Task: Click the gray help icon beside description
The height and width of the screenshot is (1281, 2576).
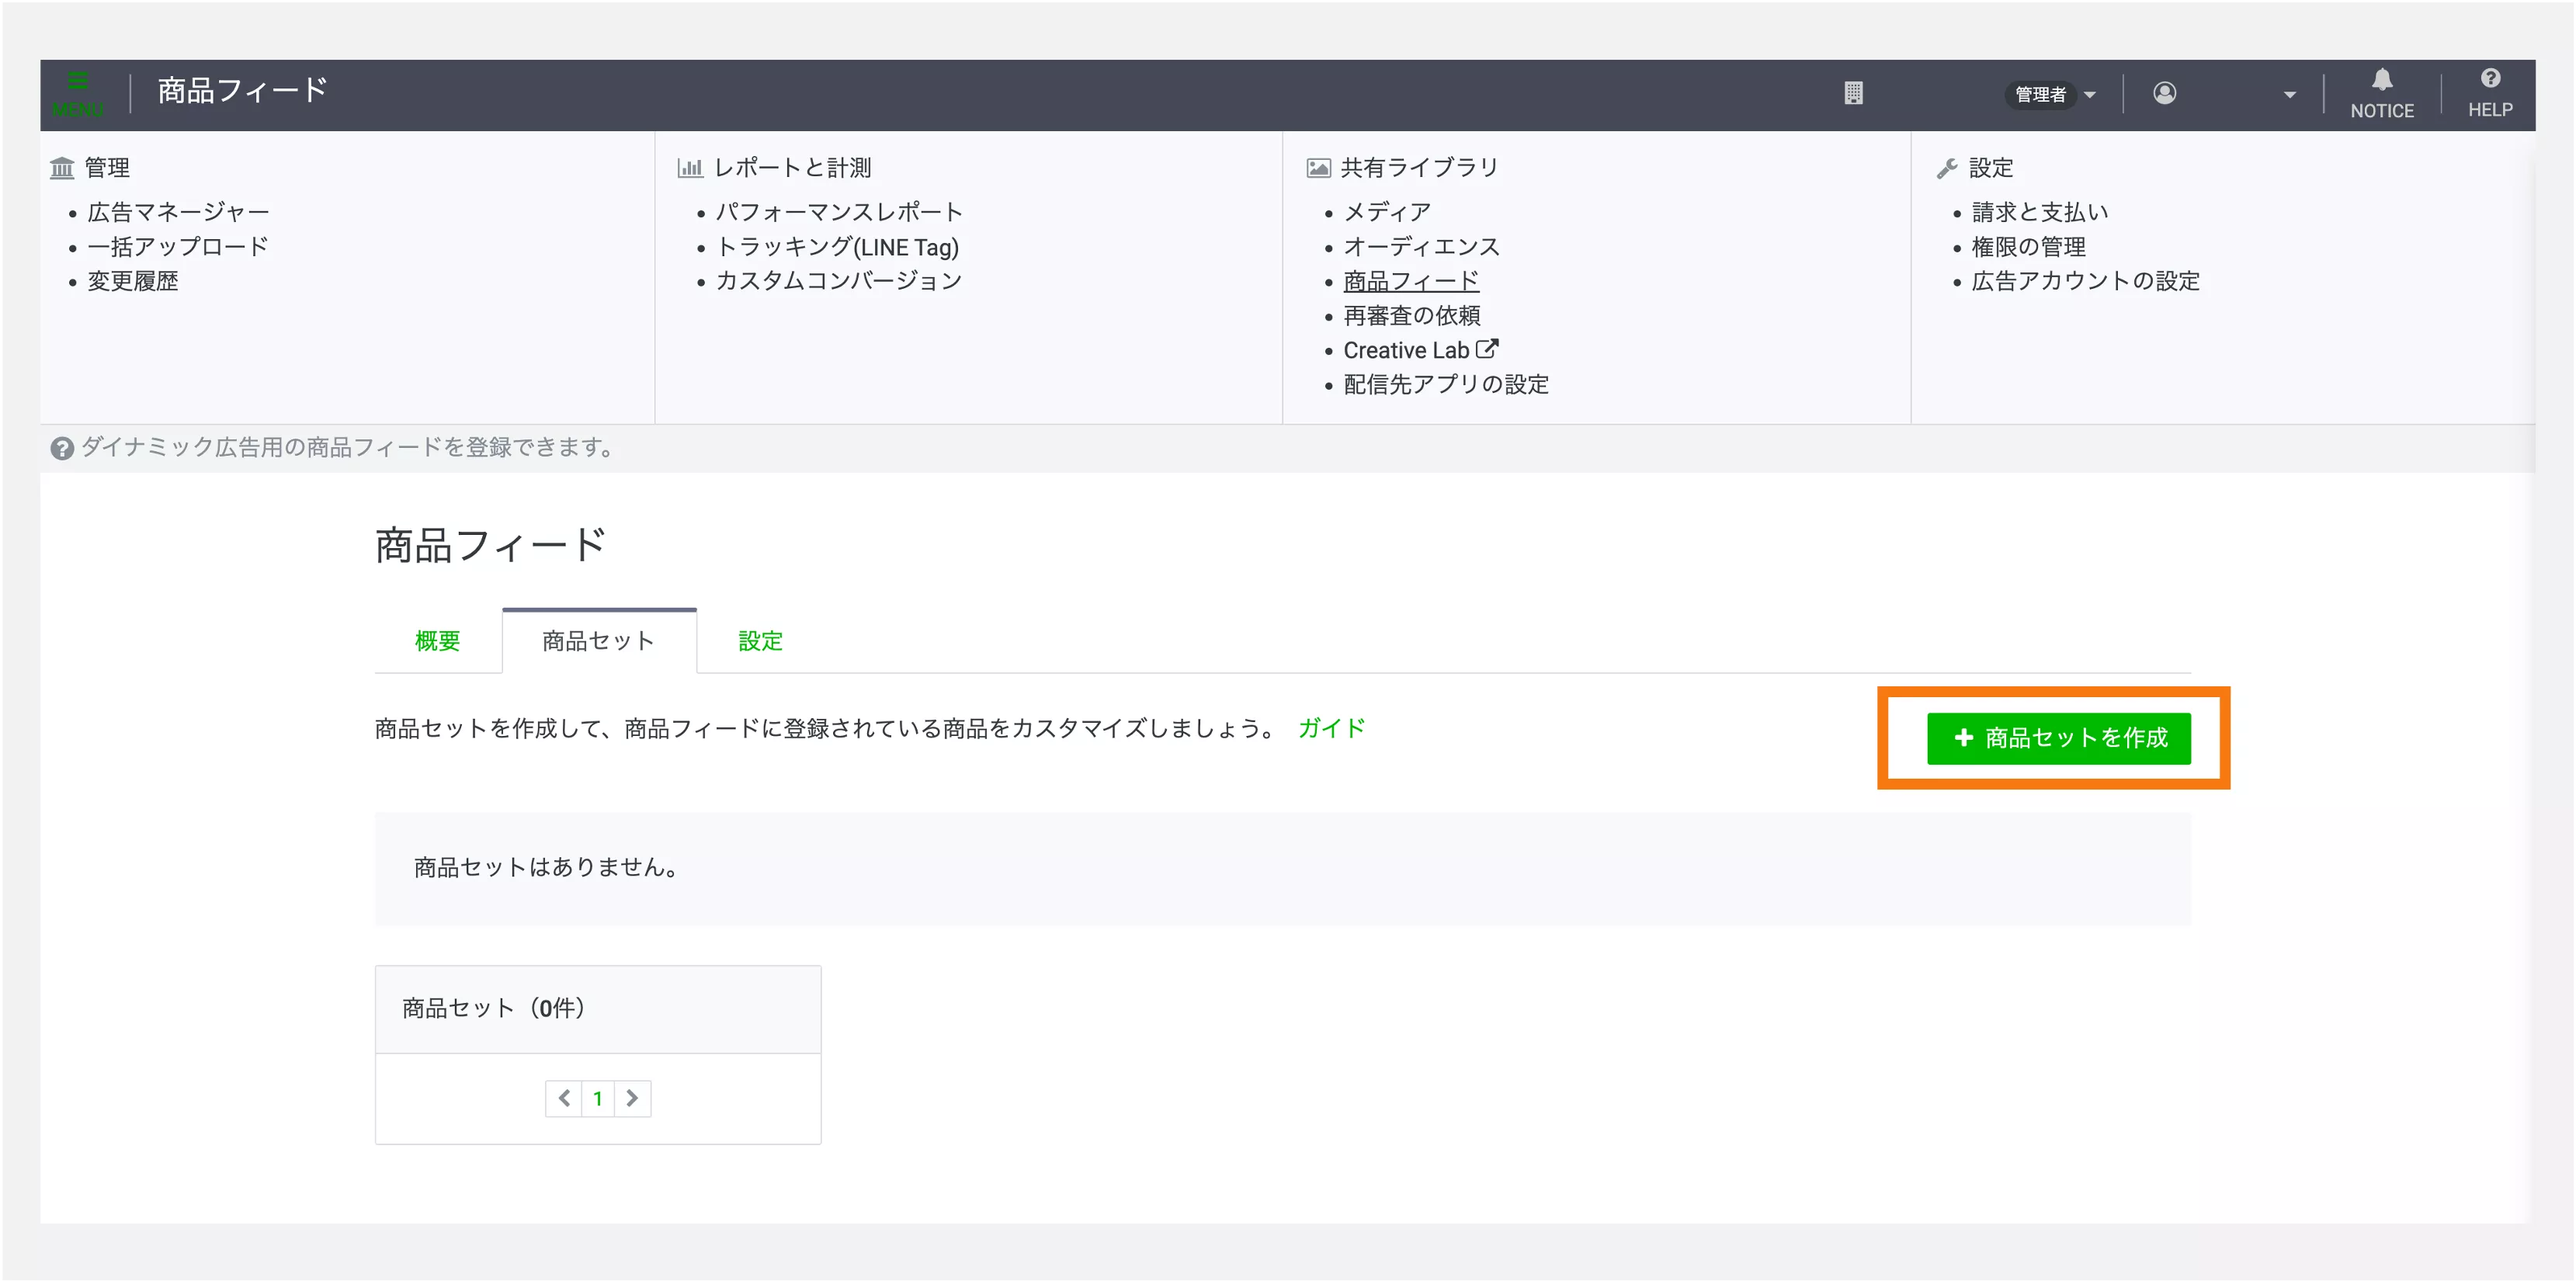Action: tap(62, 448)
